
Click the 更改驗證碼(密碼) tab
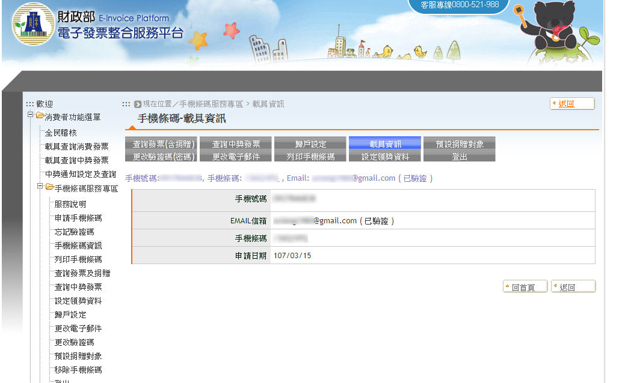pyautogui.click(x=161, y=157)
